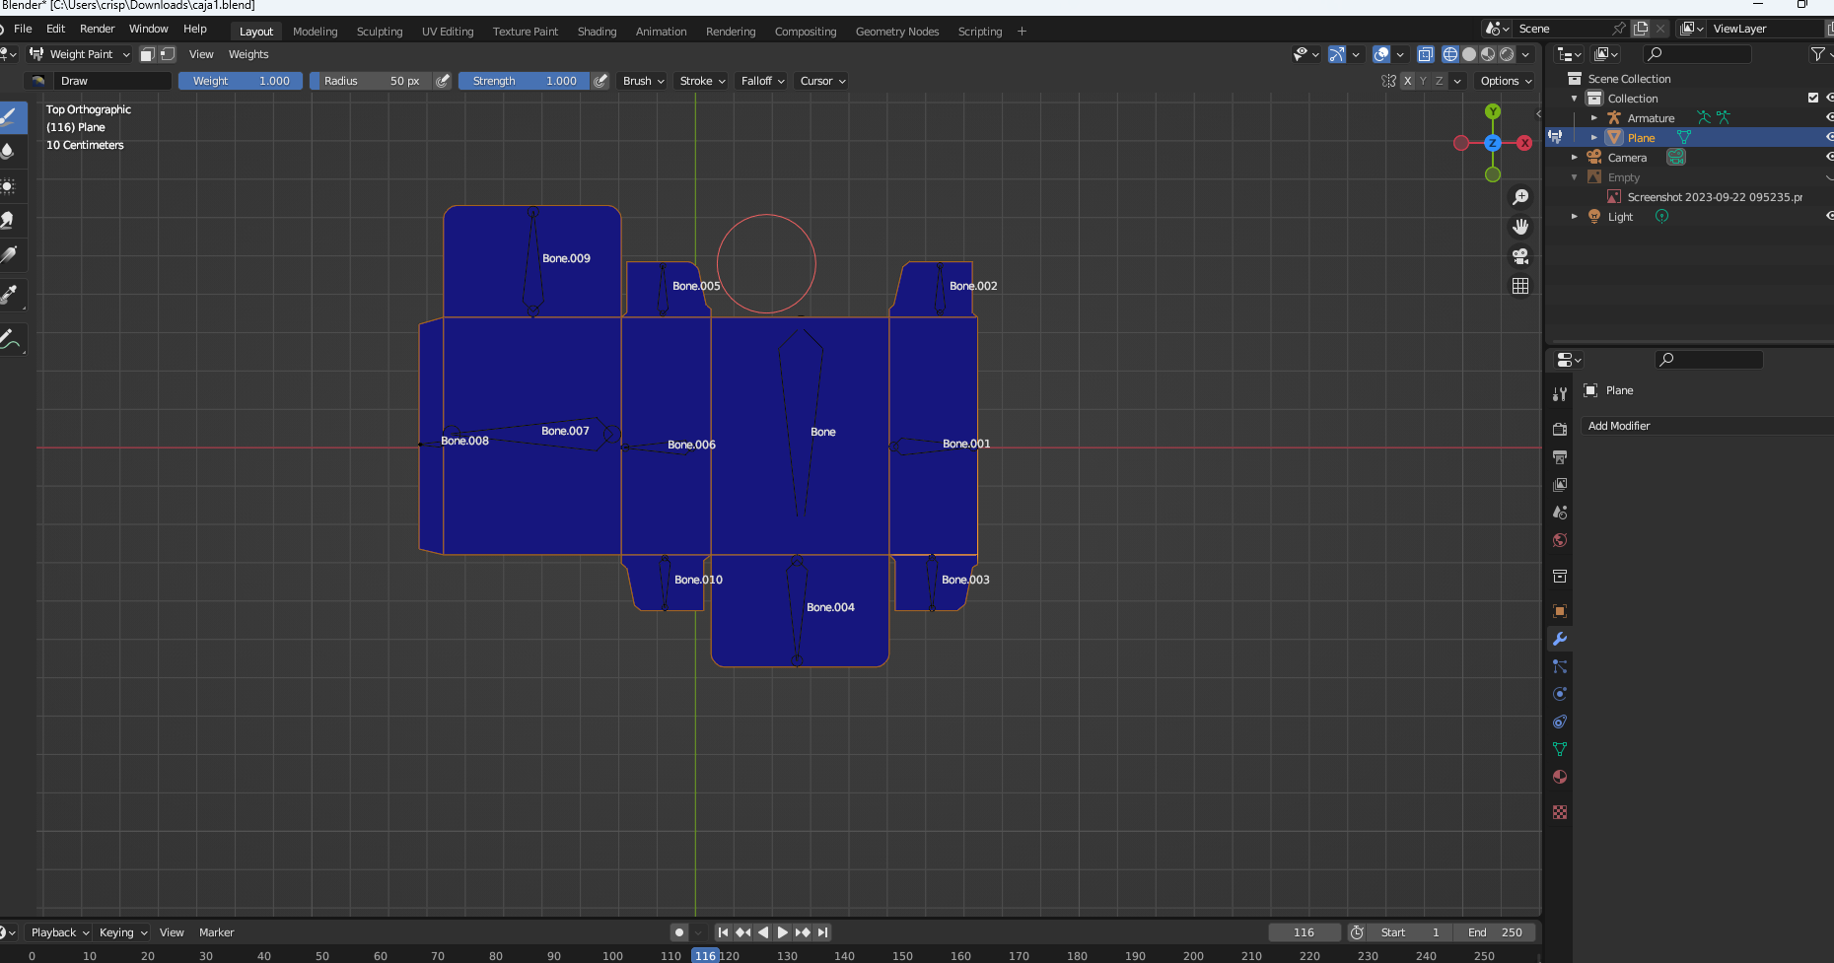
Task: Open the Brush settings dropdown
Action: 644,81
